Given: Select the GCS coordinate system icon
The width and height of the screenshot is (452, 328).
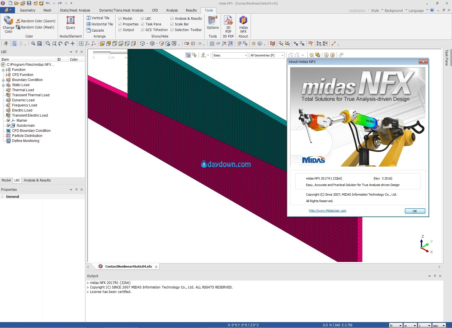Looking at the screenshot, I should (231, 43).
